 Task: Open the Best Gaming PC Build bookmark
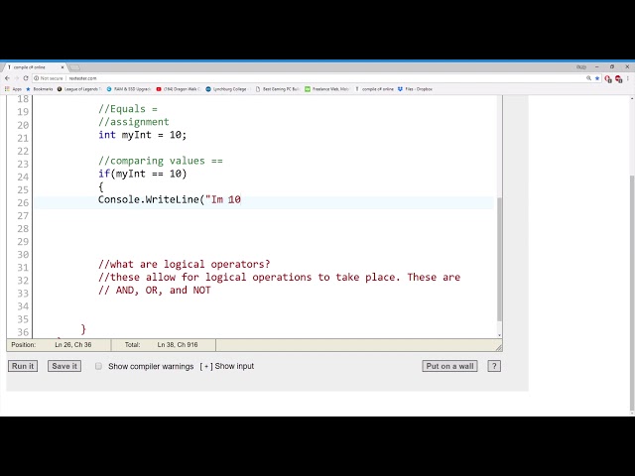click(278, 89)
